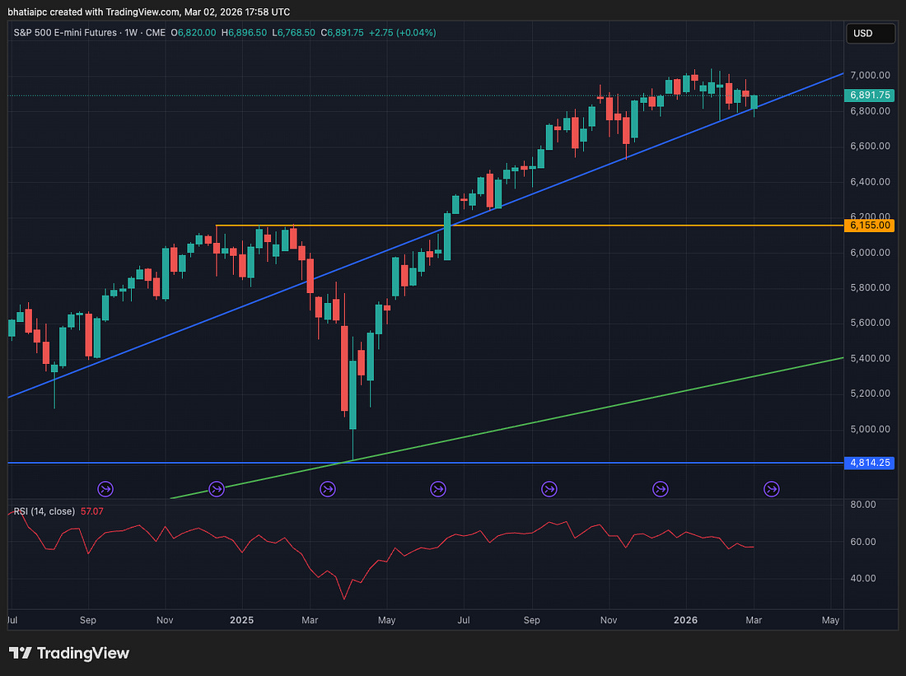Click the rollover icon beneath March 2025 candles

click(328, 489)
